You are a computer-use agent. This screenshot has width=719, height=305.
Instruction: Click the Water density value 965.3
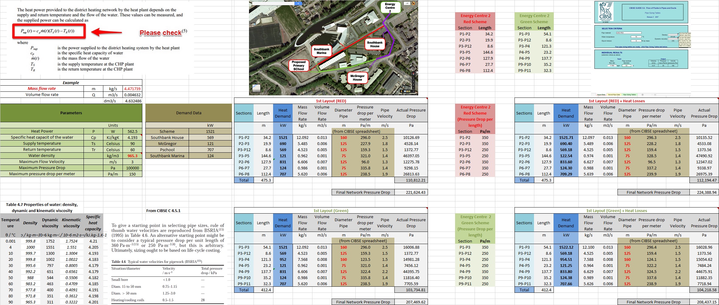pos(132,156)
